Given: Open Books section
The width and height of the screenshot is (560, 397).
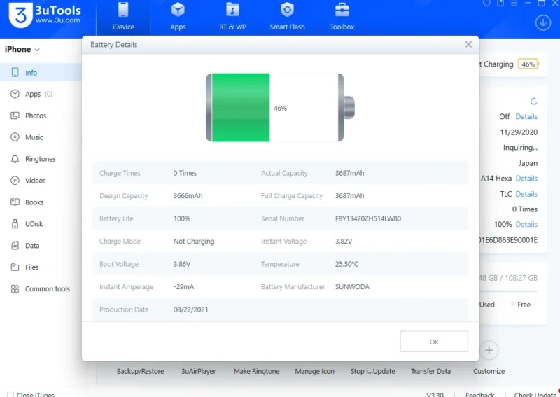Looking at the screenshot, I should coord(34,202).
